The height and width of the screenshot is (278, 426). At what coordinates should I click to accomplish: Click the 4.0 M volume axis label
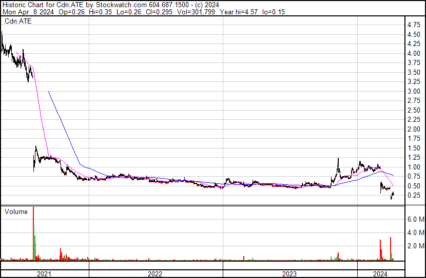[x=416, y=232]
